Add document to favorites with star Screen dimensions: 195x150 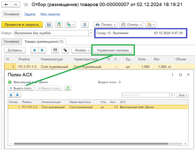26,5
